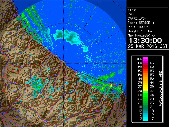Click the 'Reflectivity in dBZ' legend label
This screenshot has width=169, height=127.
click(160, 89)
